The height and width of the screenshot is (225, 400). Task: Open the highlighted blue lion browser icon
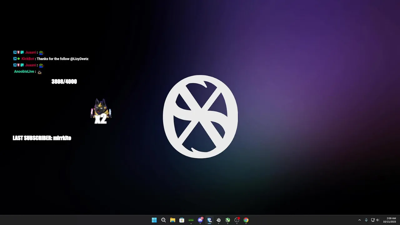click(x=209, y=220)
